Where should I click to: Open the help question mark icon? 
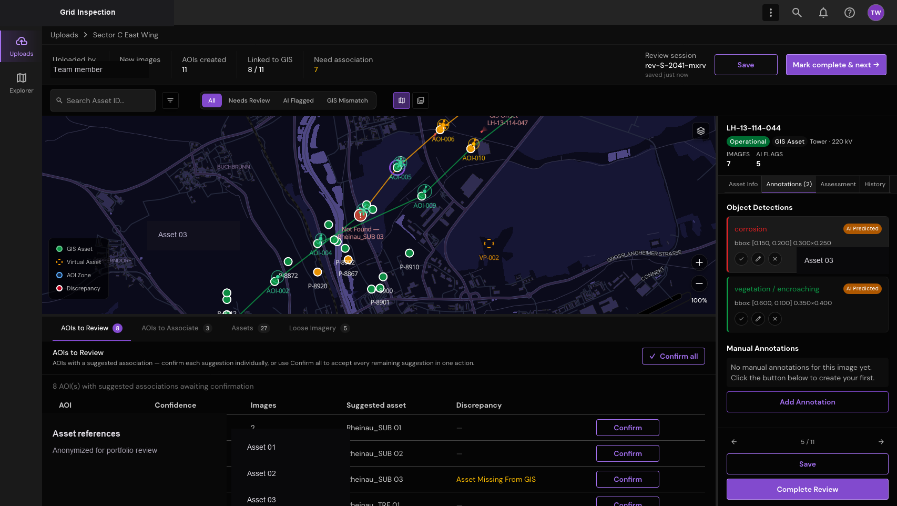(850, 13)
